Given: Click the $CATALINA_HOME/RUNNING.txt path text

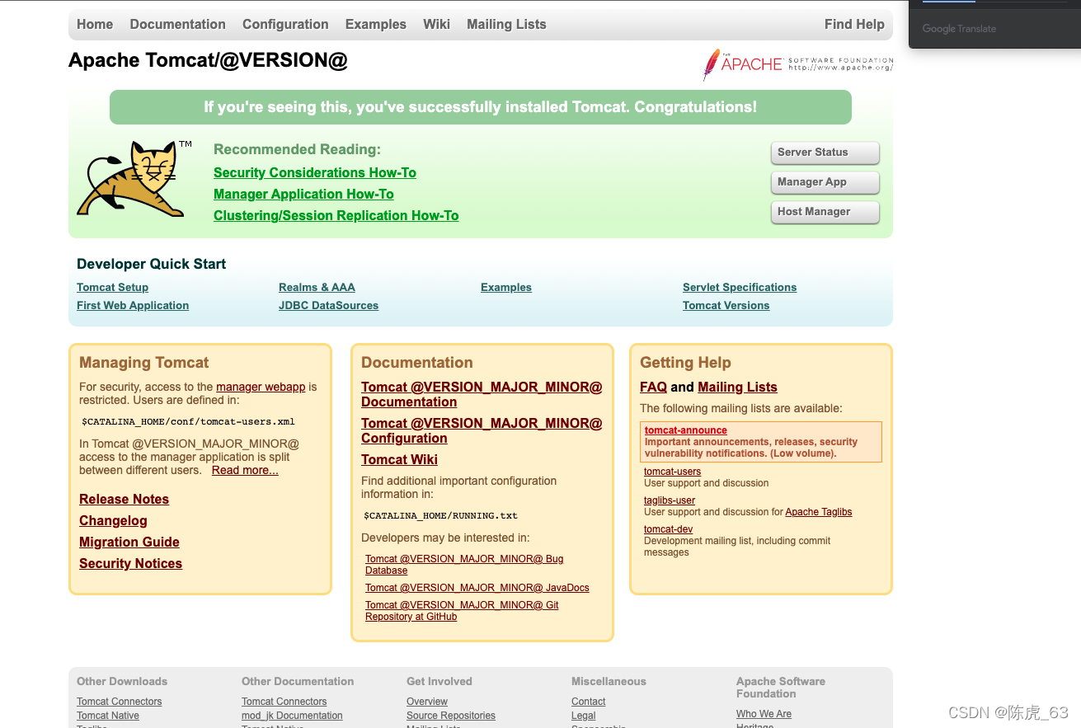Looking at the screenshot, I should (440, 516).
